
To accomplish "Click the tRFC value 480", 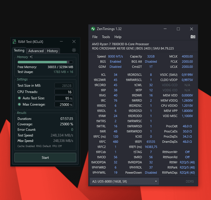I will [x=116, y=142].
